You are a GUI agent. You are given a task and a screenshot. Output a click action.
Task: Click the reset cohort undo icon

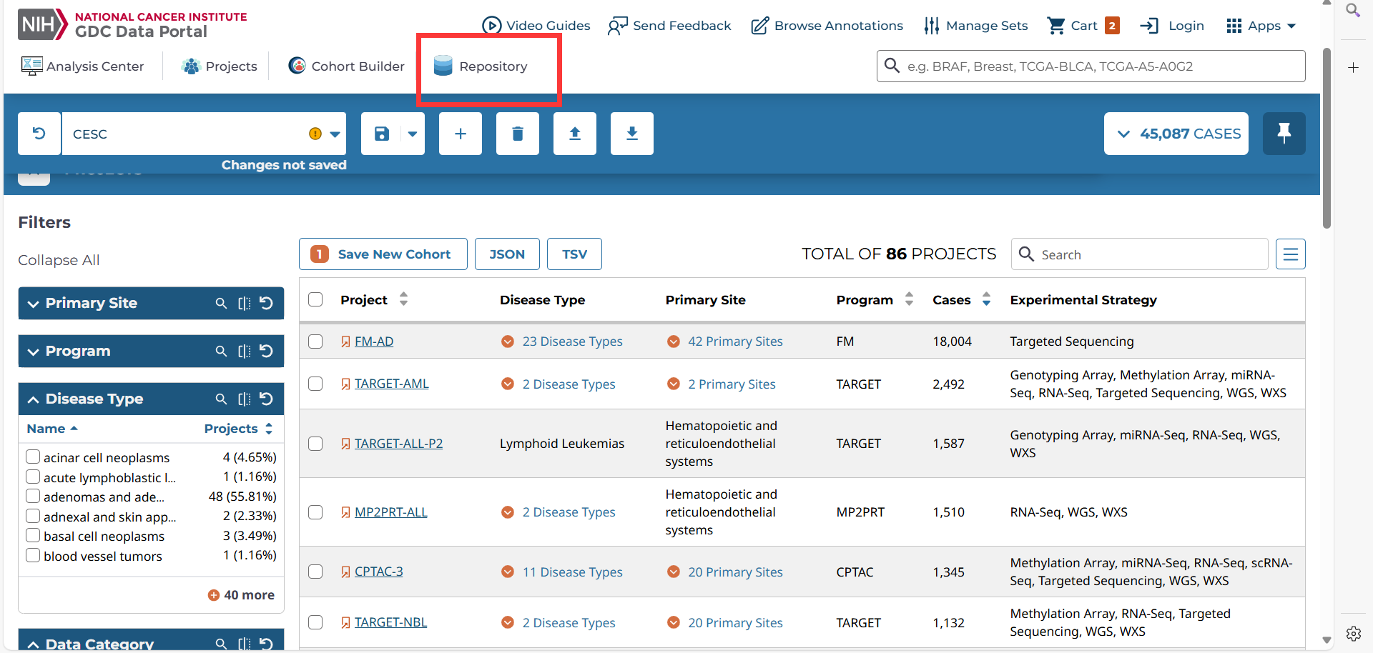tap(39, 134)
